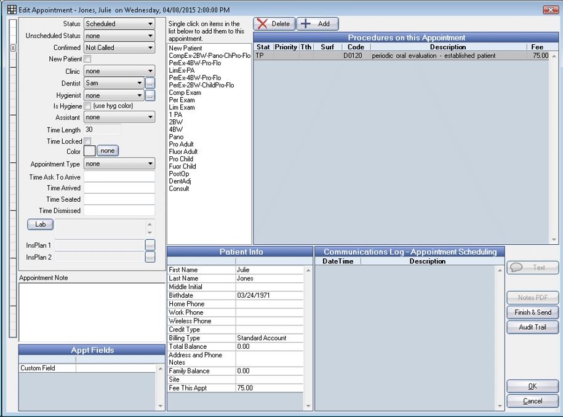Image resolution: width=563 pixels, height=417 pixels.
Task: Open the Audit Trail
Action: (x=532, y=327)
